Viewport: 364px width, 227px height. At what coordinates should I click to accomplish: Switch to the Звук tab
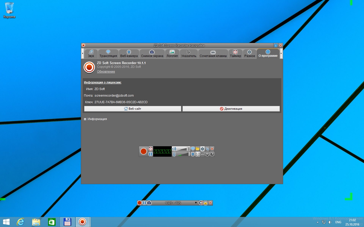click(x=91, y=54)
